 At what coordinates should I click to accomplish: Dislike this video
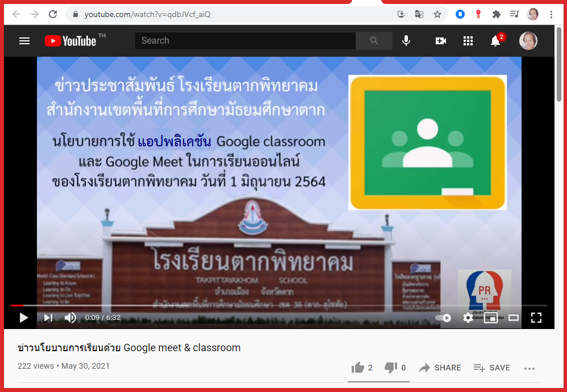point(395,368)
